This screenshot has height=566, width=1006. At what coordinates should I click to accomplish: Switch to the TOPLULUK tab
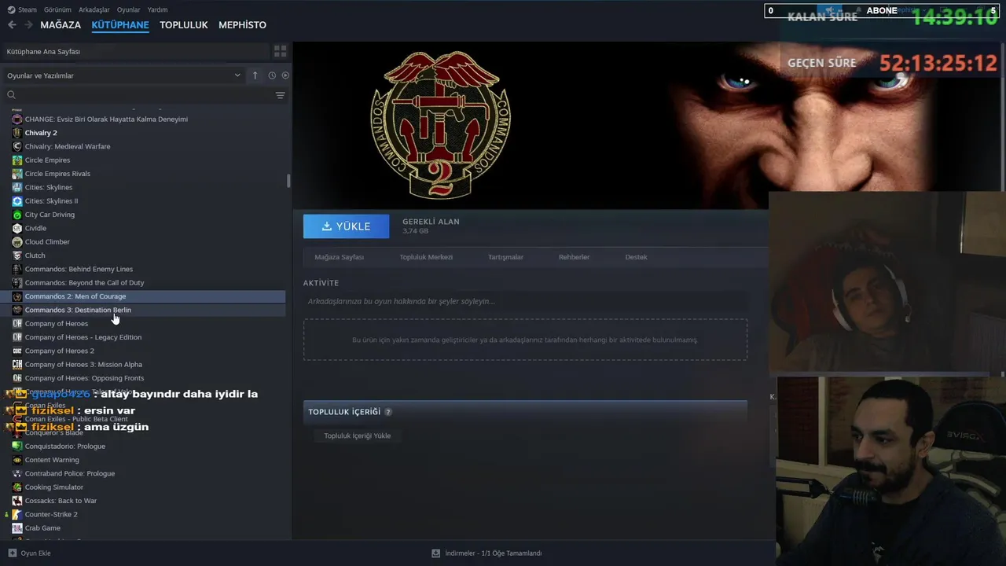point(184,25)
